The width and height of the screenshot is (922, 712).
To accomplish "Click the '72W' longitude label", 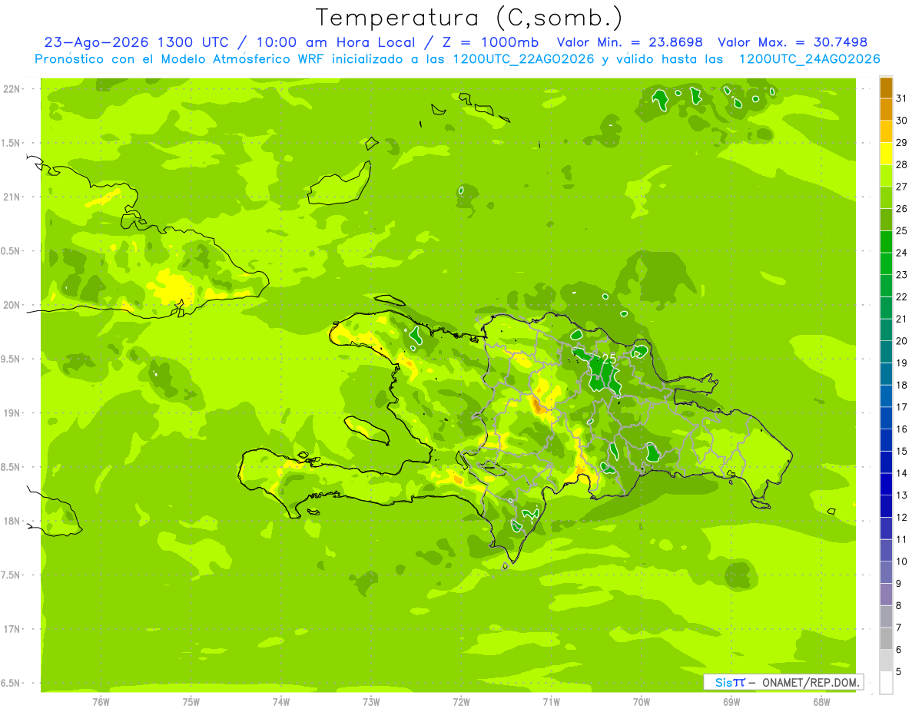I will [x=461, y=703].
